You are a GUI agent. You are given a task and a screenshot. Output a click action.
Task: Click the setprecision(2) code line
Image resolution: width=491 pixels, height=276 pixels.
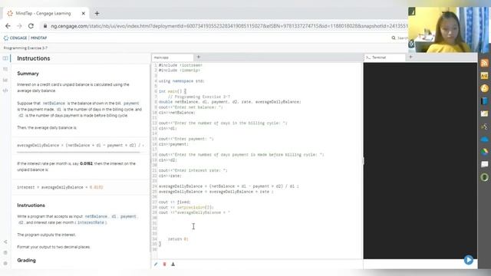point(186,208)
